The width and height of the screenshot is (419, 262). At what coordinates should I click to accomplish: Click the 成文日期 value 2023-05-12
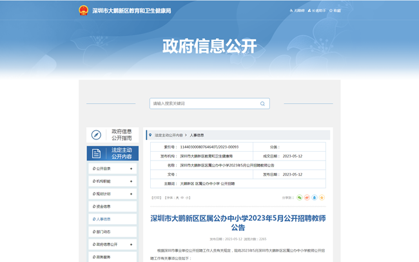point(293,156)
